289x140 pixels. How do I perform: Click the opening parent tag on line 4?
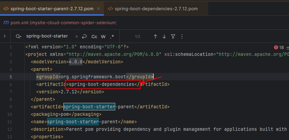(x=42, y=69)
